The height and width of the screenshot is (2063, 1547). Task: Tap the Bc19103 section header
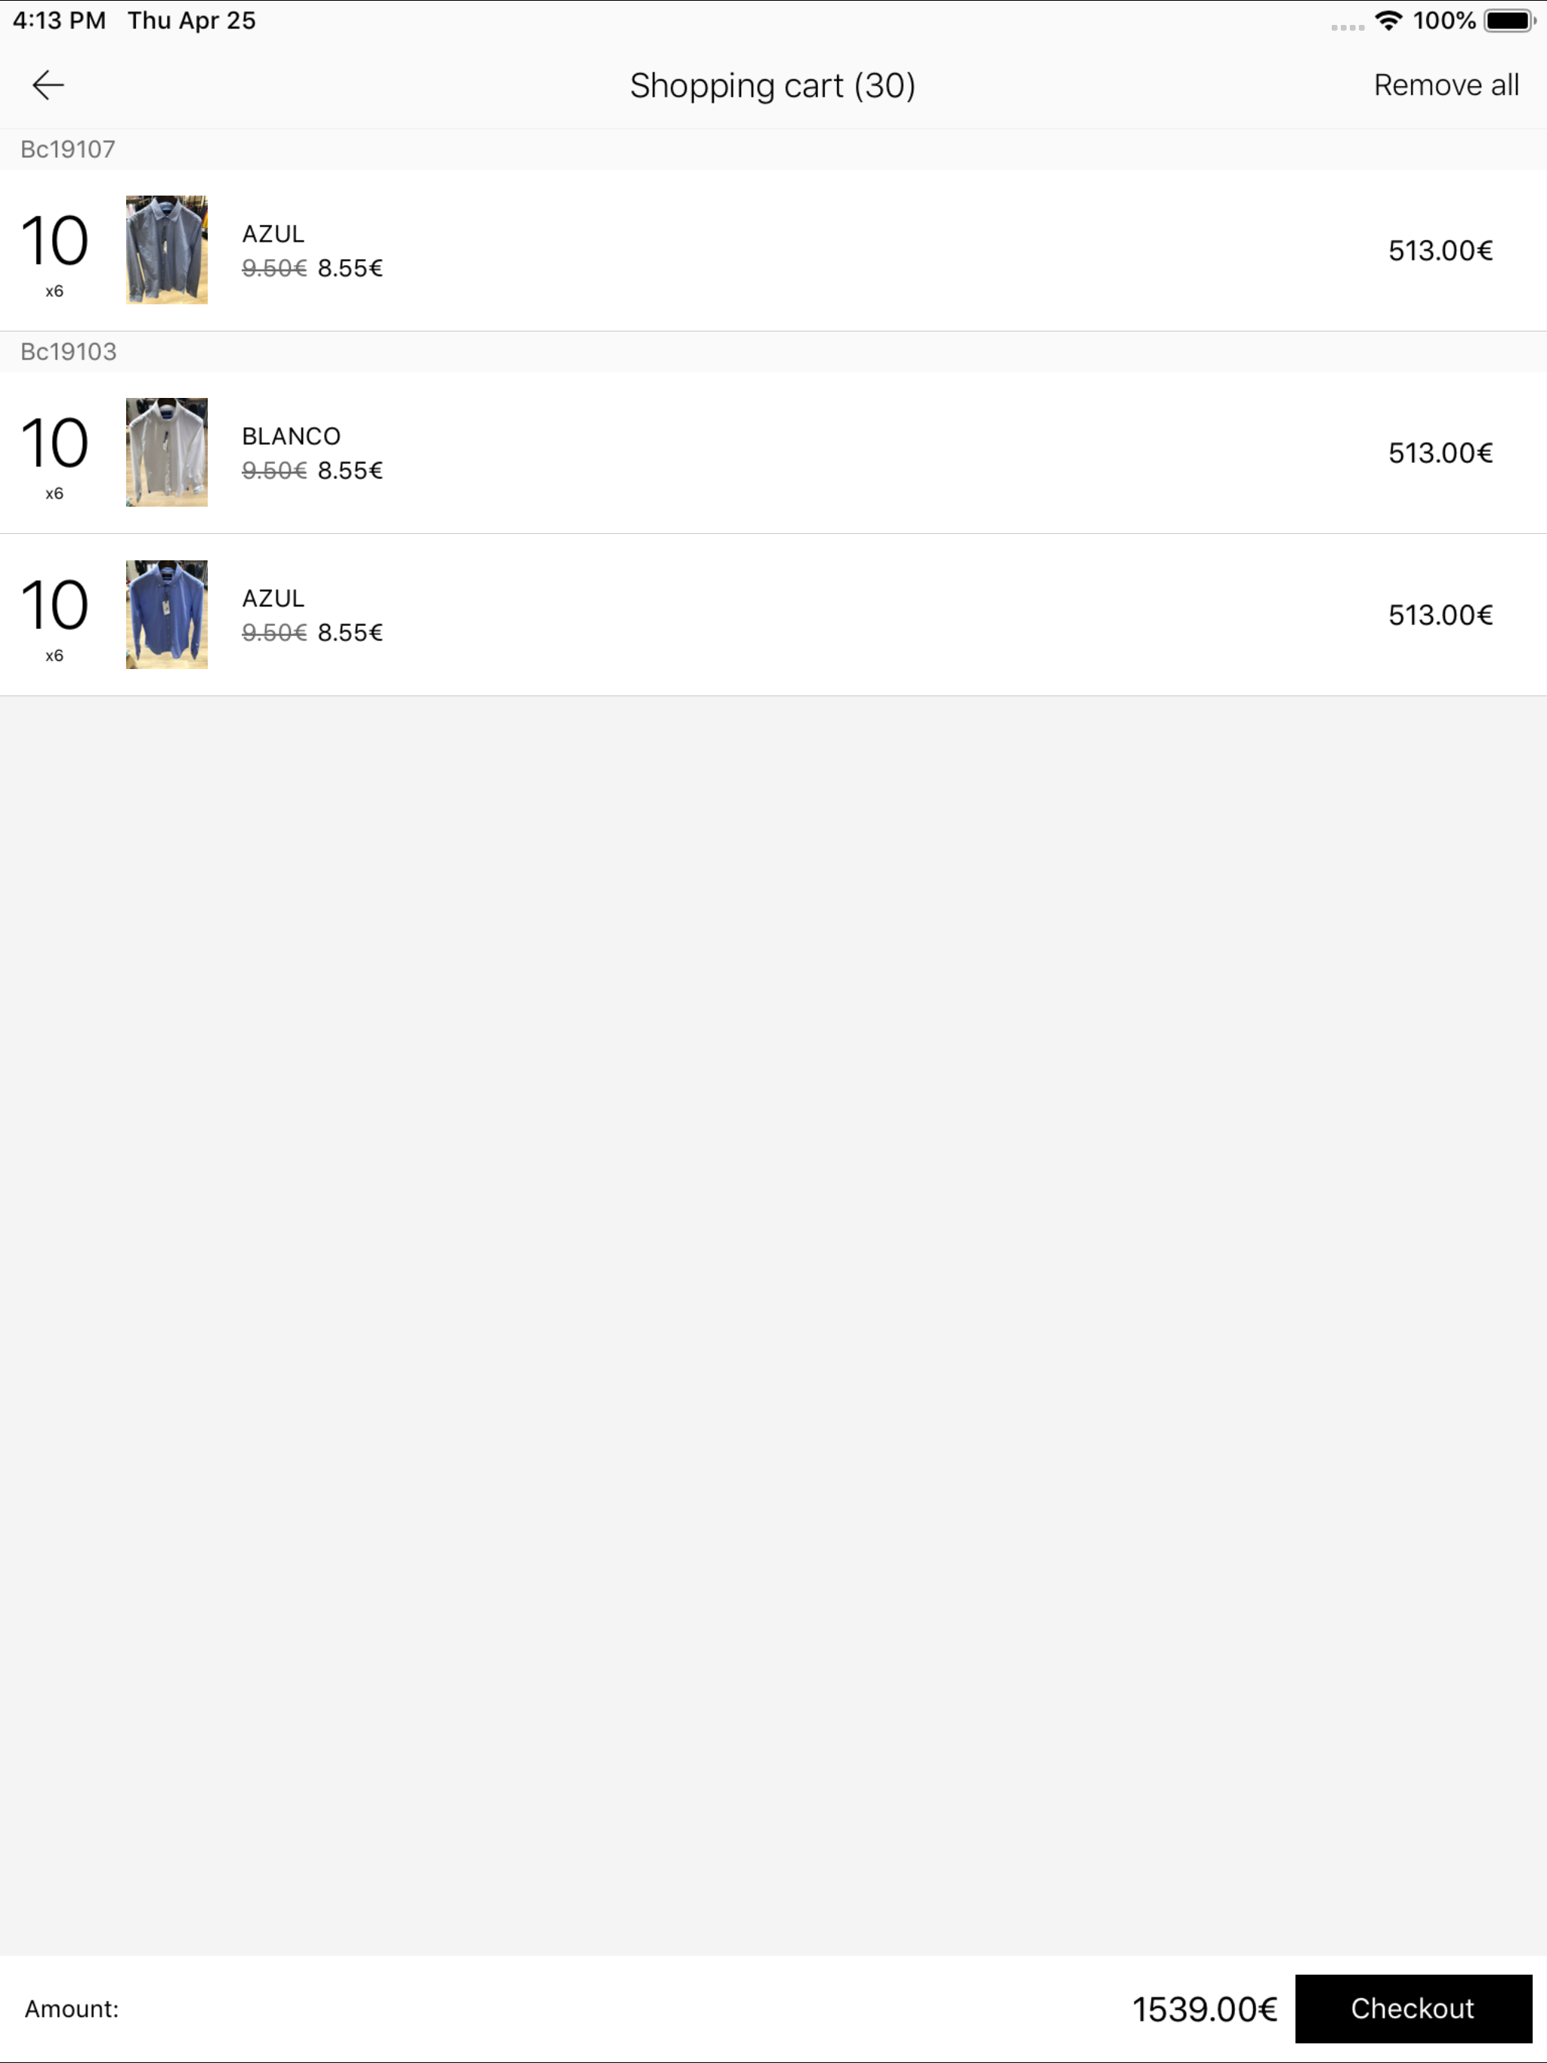(x=773, y=352)
